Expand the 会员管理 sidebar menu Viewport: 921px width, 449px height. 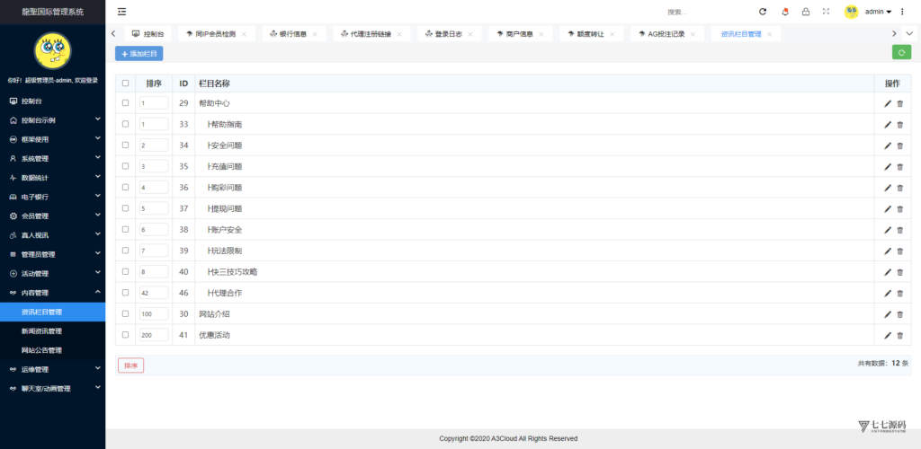(52, 216)
